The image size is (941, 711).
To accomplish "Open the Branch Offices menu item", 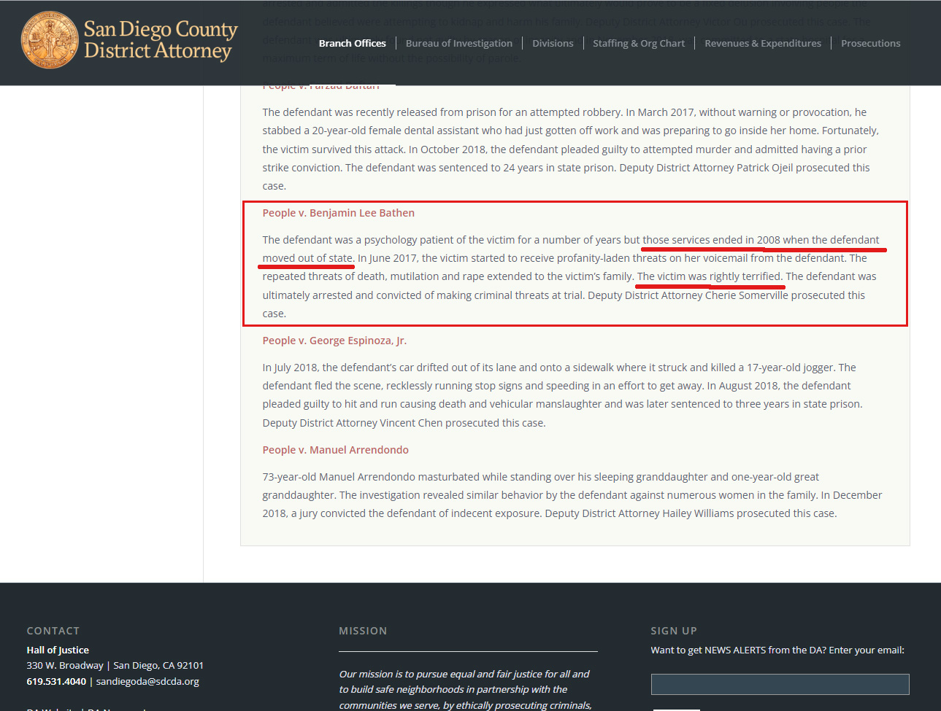I will [352, 43].
